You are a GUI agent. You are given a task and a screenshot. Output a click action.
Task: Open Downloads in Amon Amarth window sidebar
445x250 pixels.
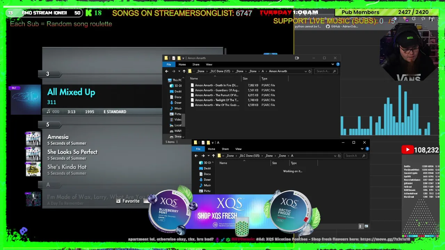(176, 102)
